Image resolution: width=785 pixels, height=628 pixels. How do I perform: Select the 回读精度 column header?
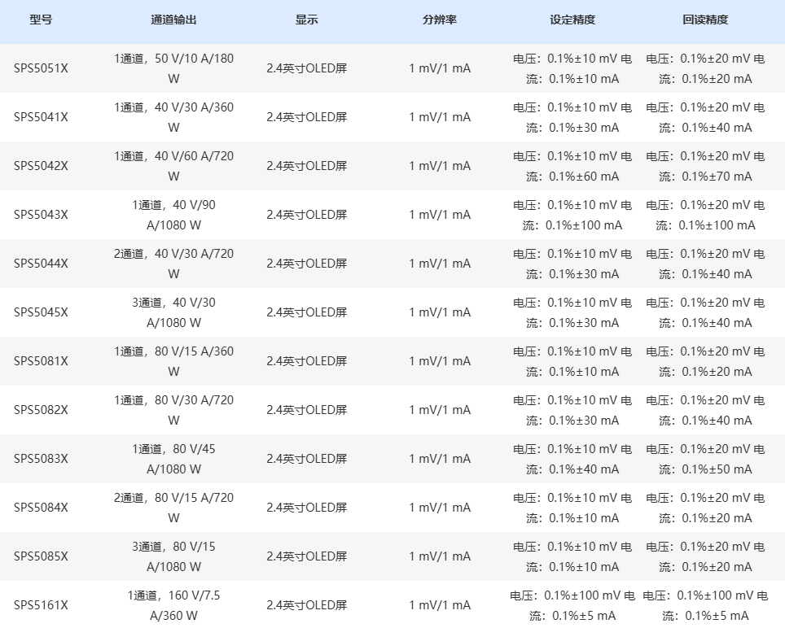(x=705, y=20)
